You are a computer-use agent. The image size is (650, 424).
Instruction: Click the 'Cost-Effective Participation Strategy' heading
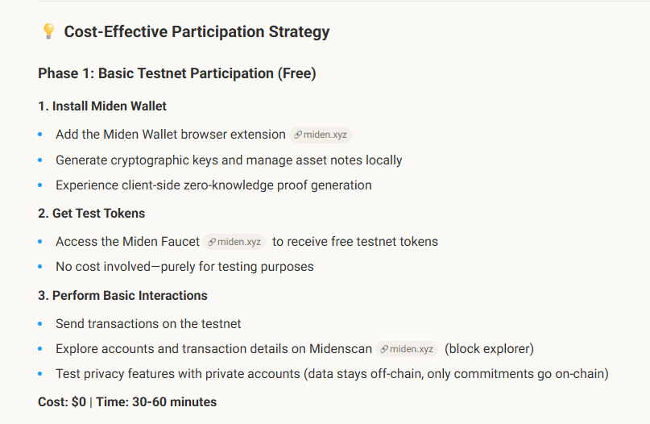click(197, 32)
